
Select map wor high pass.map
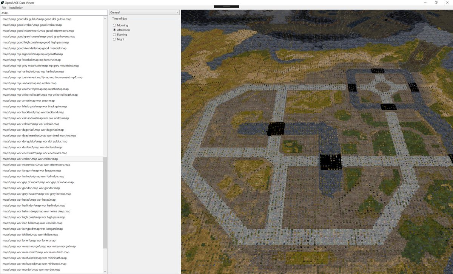[52, 217]
